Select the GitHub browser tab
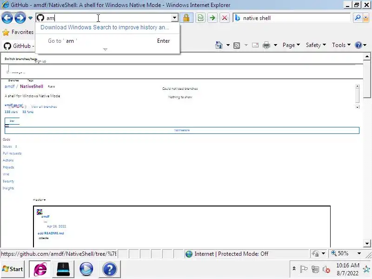The width and height of the screenshot is (372, 279). [19, 46]
